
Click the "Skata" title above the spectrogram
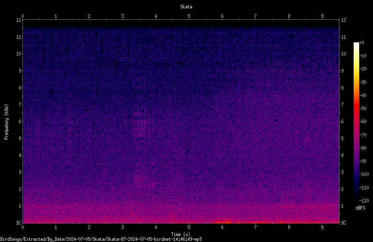(x=186, y=7)
